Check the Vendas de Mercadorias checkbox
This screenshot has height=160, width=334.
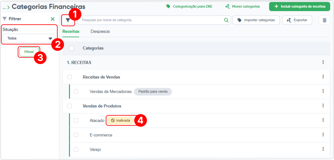[x=76, y=92]
